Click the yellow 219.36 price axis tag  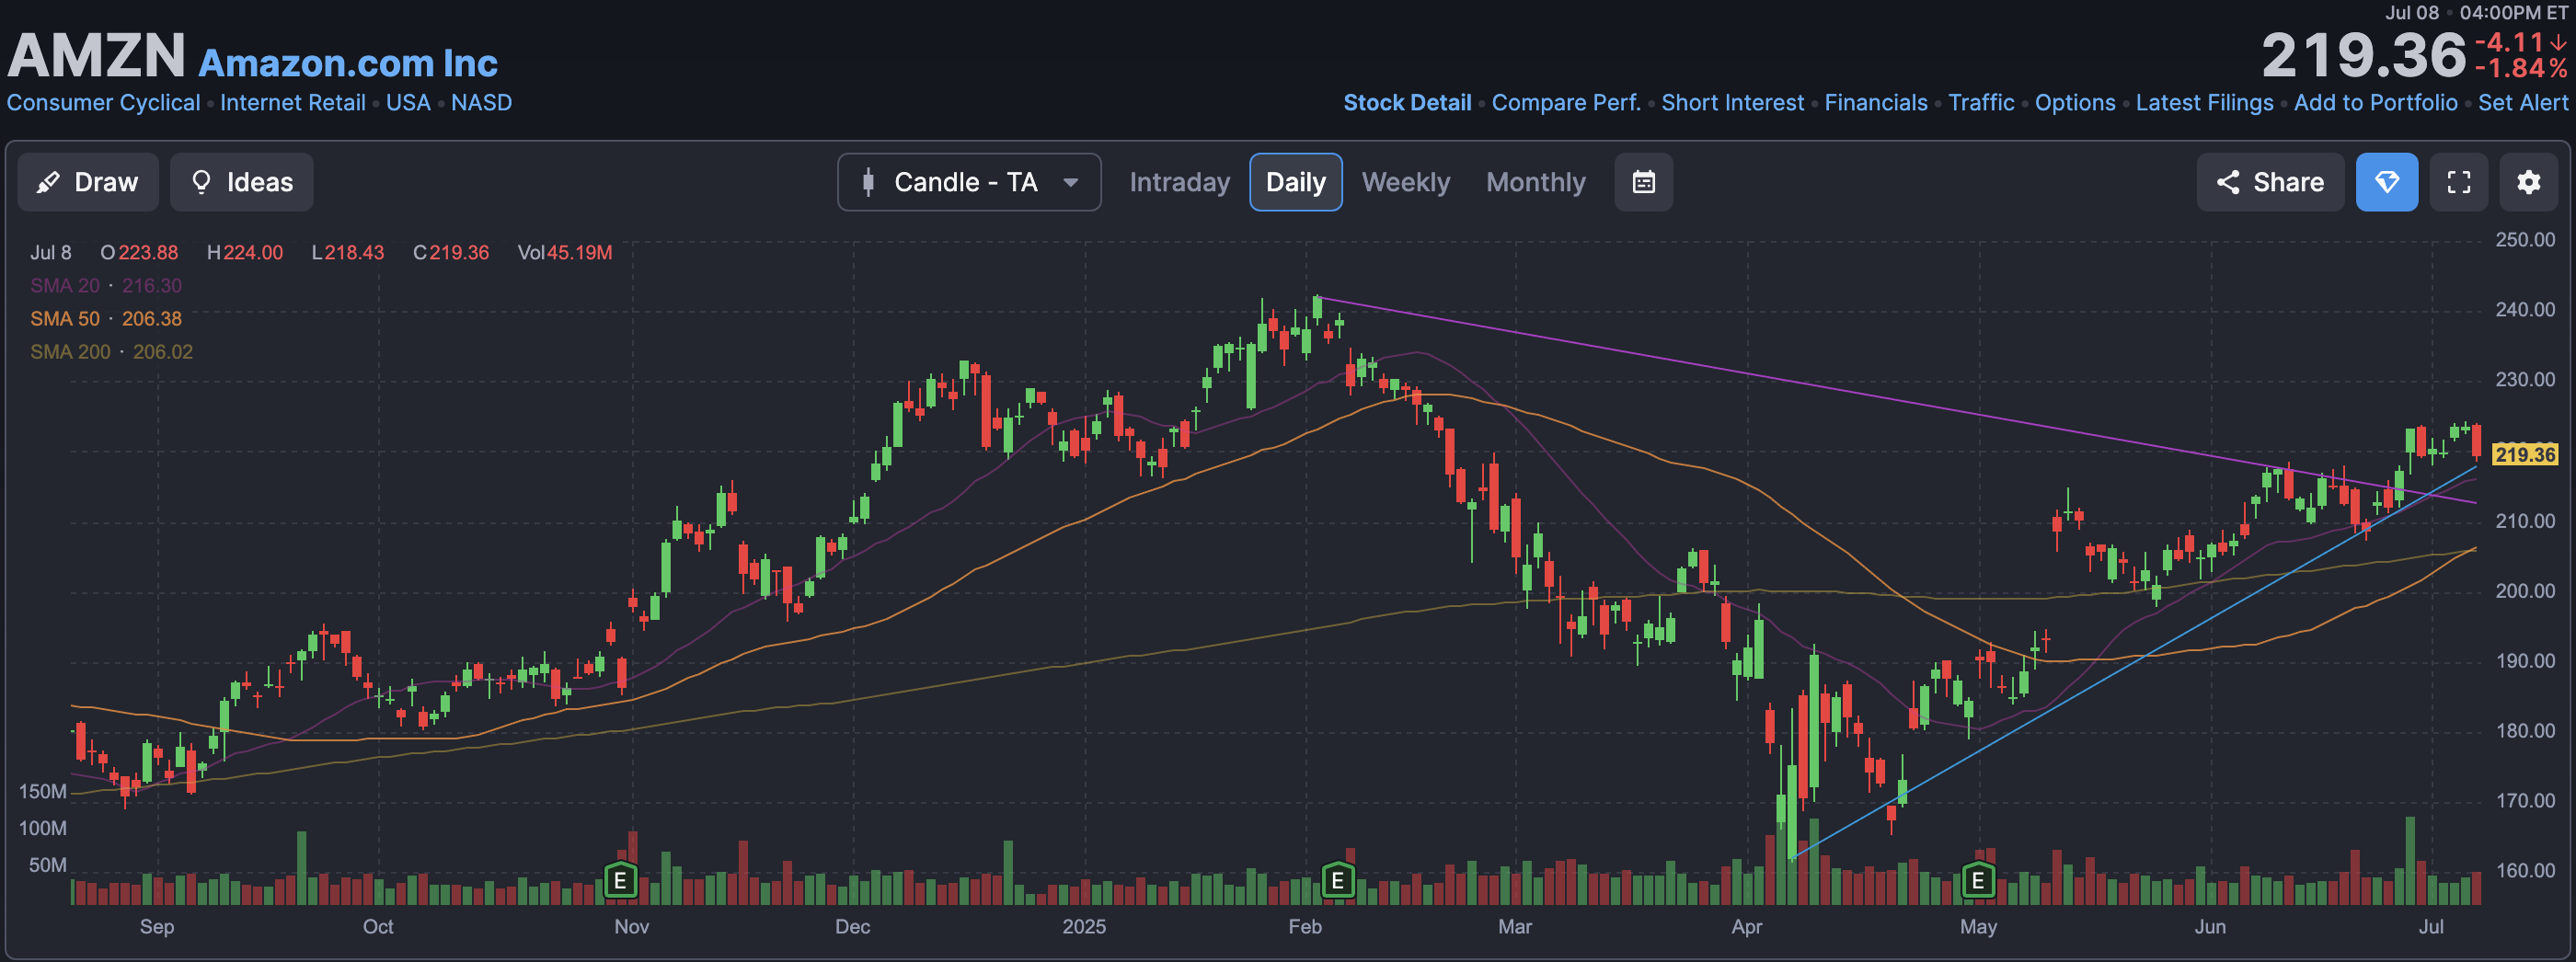2524,454
